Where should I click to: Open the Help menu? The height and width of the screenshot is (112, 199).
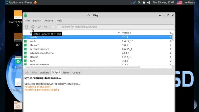coord(59,21)
